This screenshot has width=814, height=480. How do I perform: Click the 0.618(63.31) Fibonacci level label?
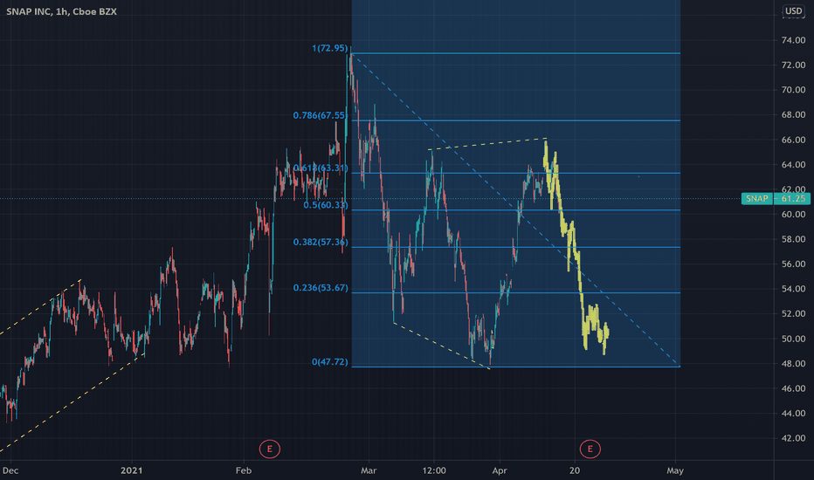(x=321, y=168)
